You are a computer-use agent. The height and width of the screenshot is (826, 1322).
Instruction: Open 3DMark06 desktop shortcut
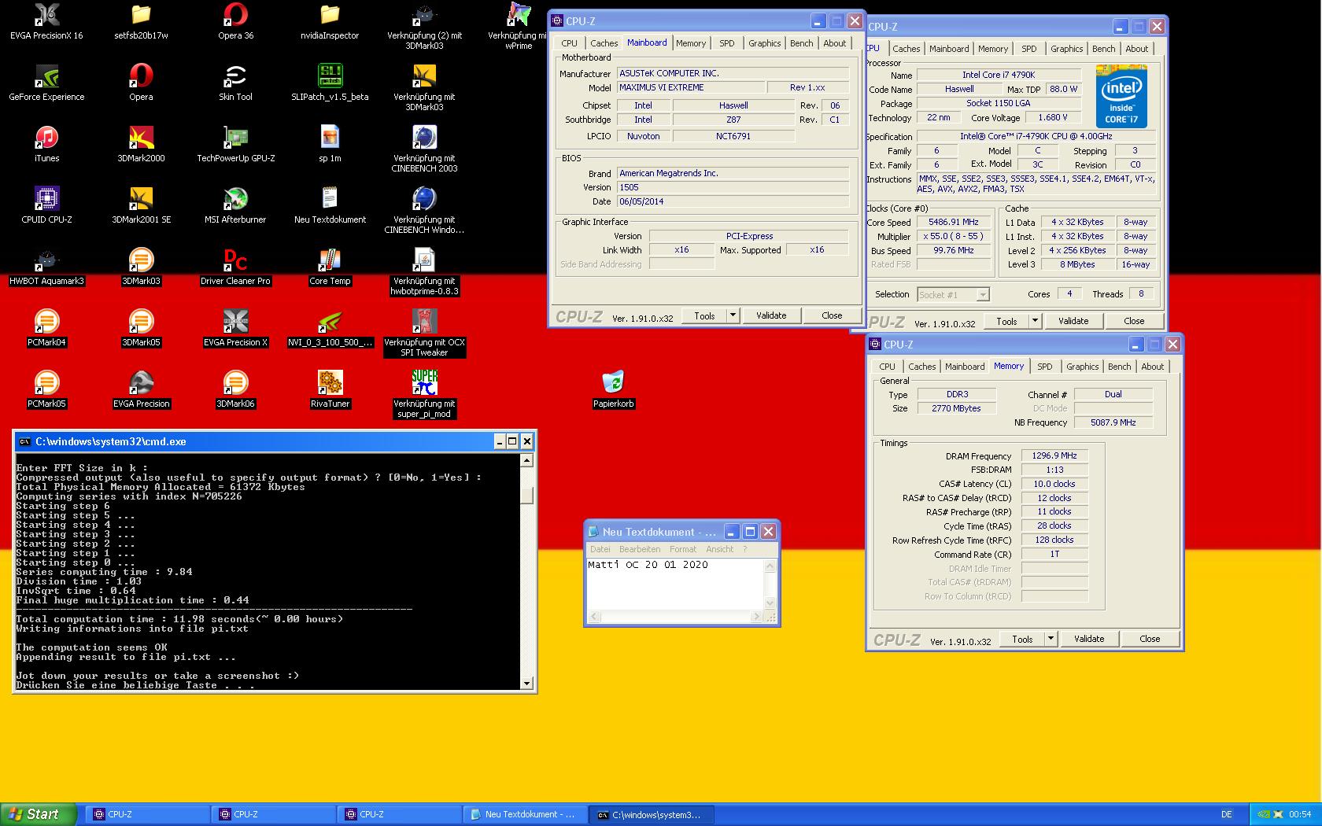[235, 389]
